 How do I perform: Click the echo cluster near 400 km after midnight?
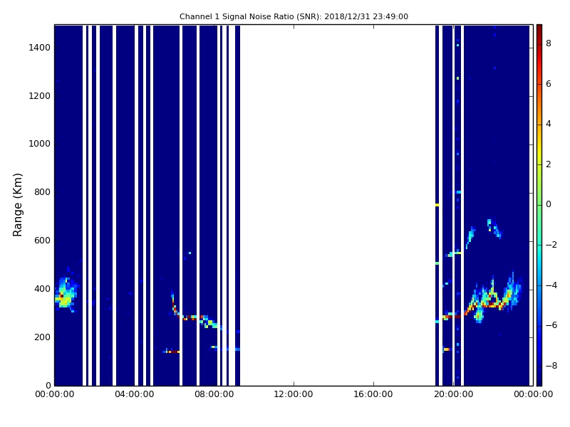(66, 292)
